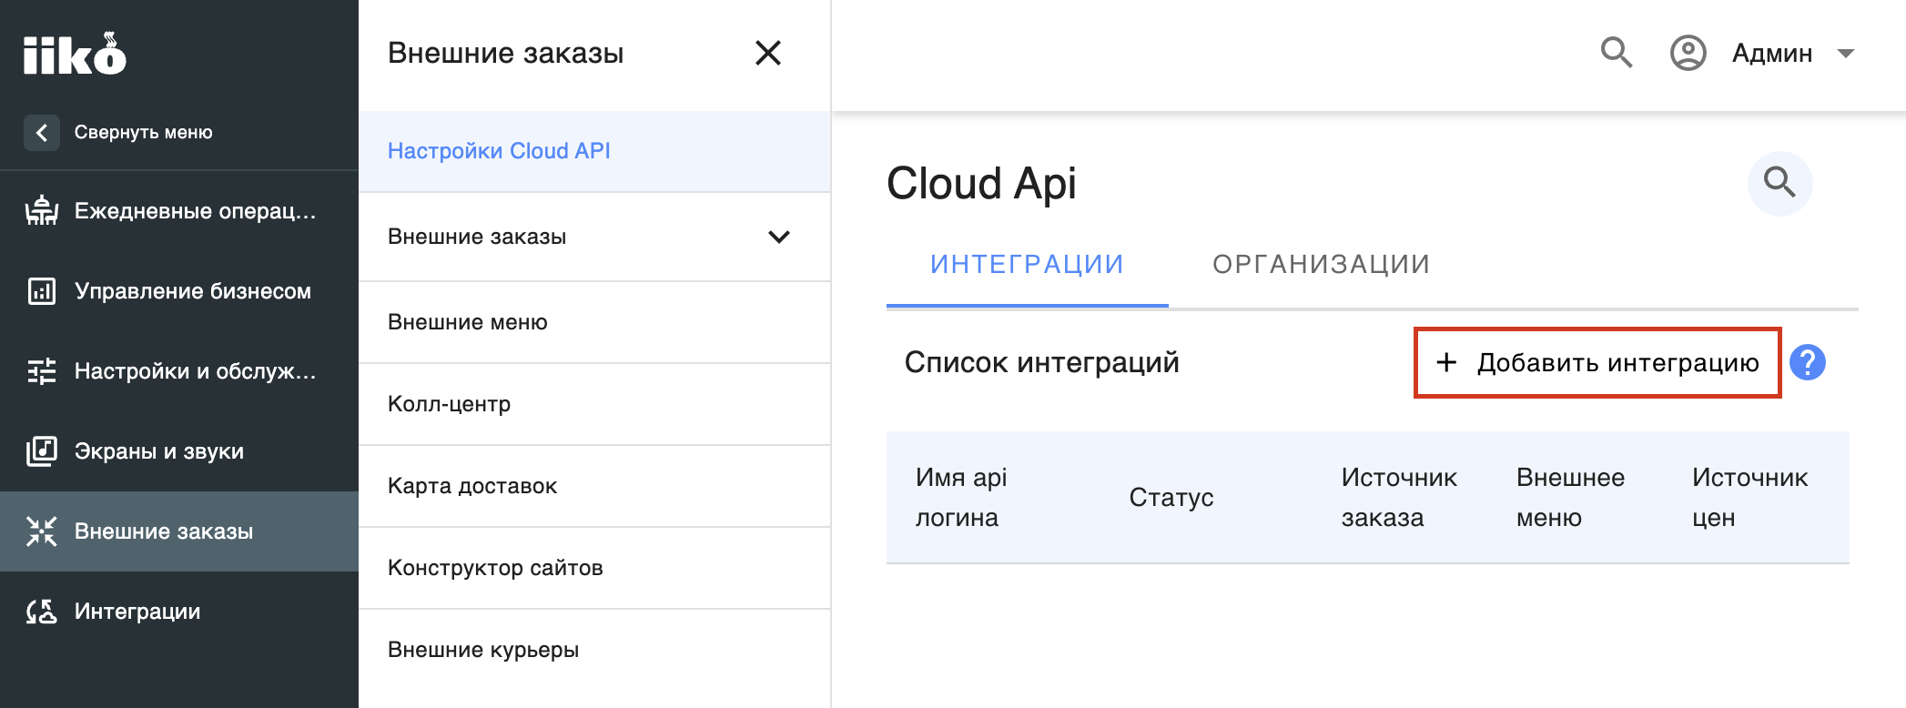The image size is (1906, 708).
Task: Open the Админ dropdown arrow
Action: click(1846, 54)
